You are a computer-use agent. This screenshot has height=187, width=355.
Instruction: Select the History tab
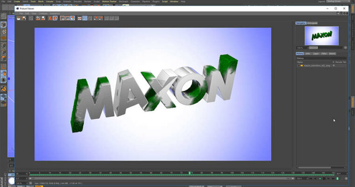(300, 54)
